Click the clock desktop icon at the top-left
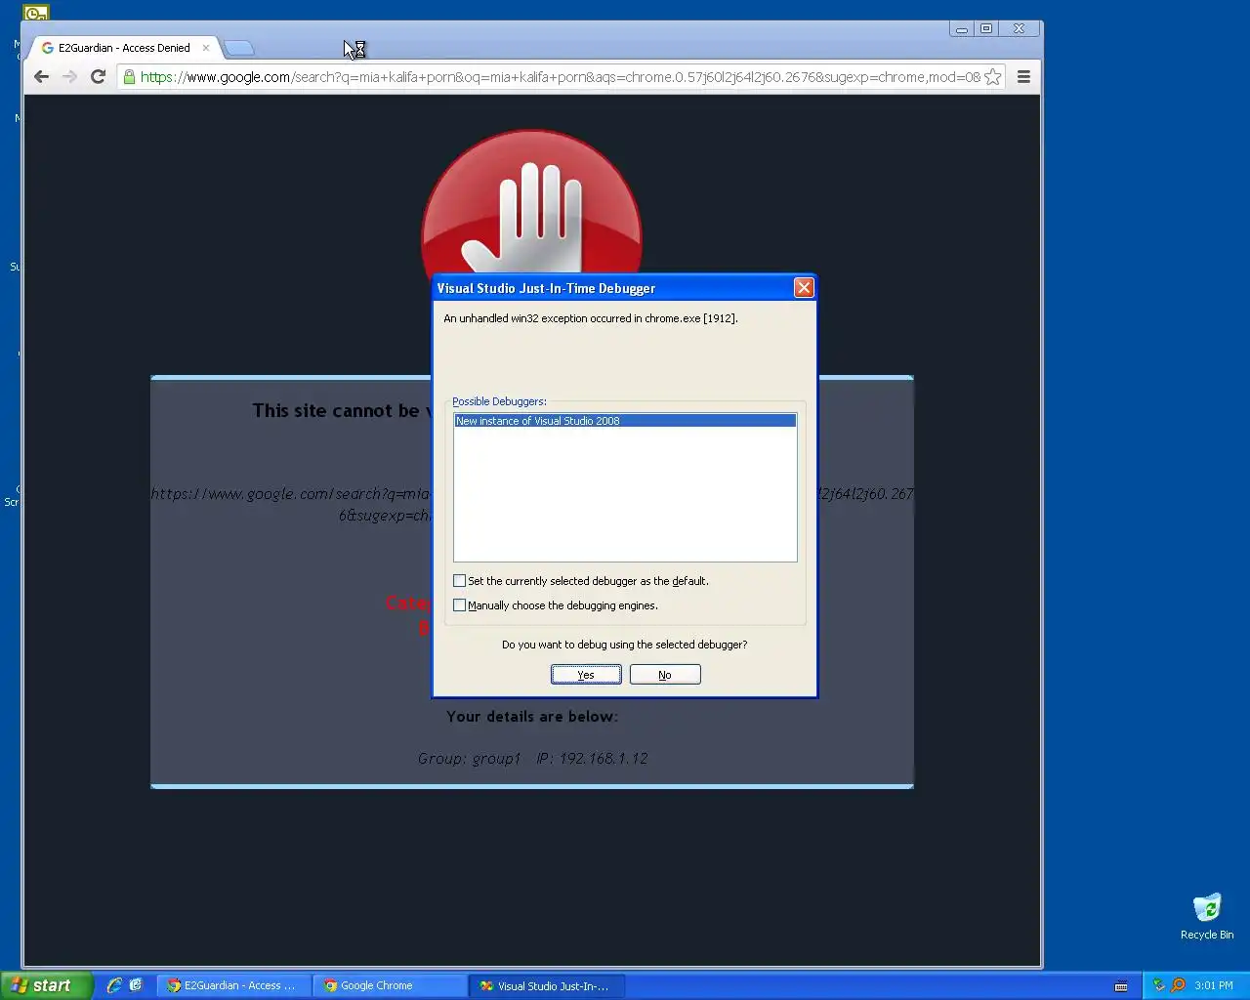 point(36,13)
